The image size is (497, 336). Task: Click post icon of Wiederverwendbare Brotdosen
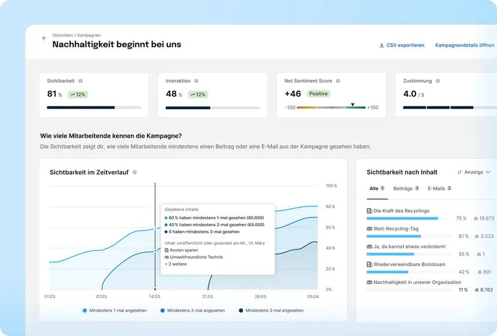point(369,264)
